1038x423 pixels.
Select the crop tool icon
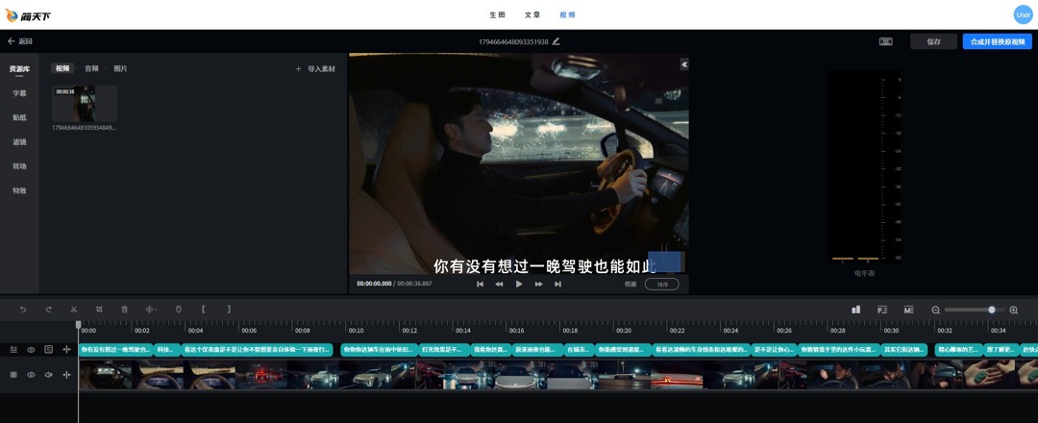pos(99,310)
